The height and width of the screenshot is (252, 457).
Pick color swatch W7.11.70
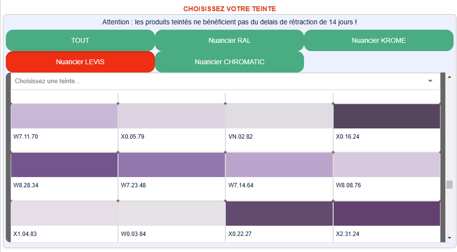pos(64,116)
